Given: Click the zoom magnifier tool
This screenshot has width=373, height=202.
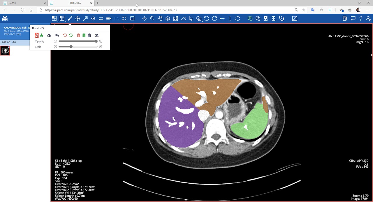Looking at the screenshot, I should pos(152,19).
